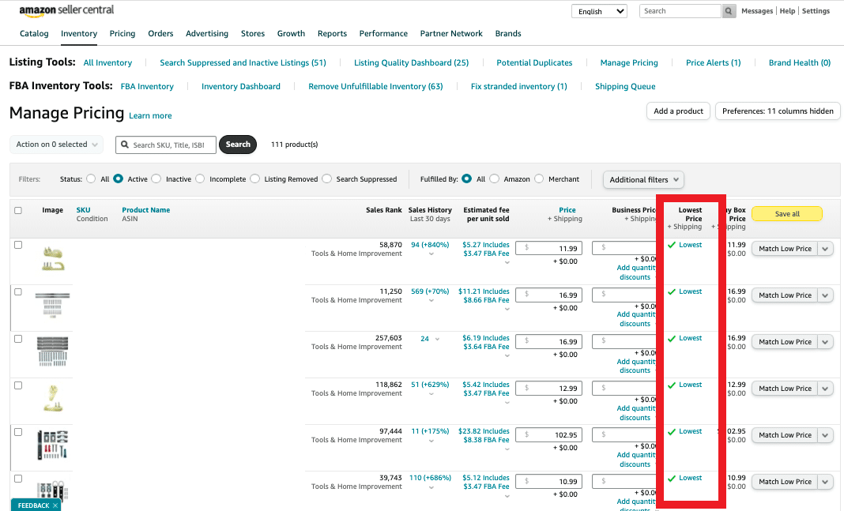Open the Inventory menu
Viewport: 844px width, 511px height.
tap(79, 33)
